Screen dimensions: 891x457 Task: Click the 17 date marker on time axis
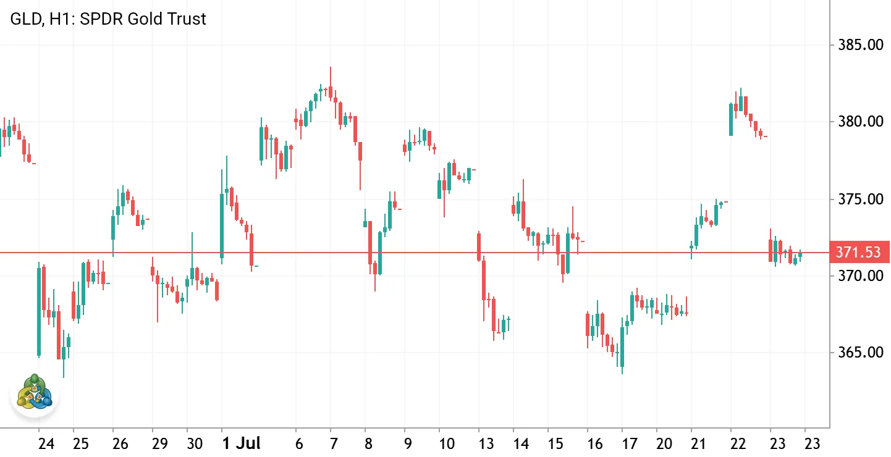(630, 443)
